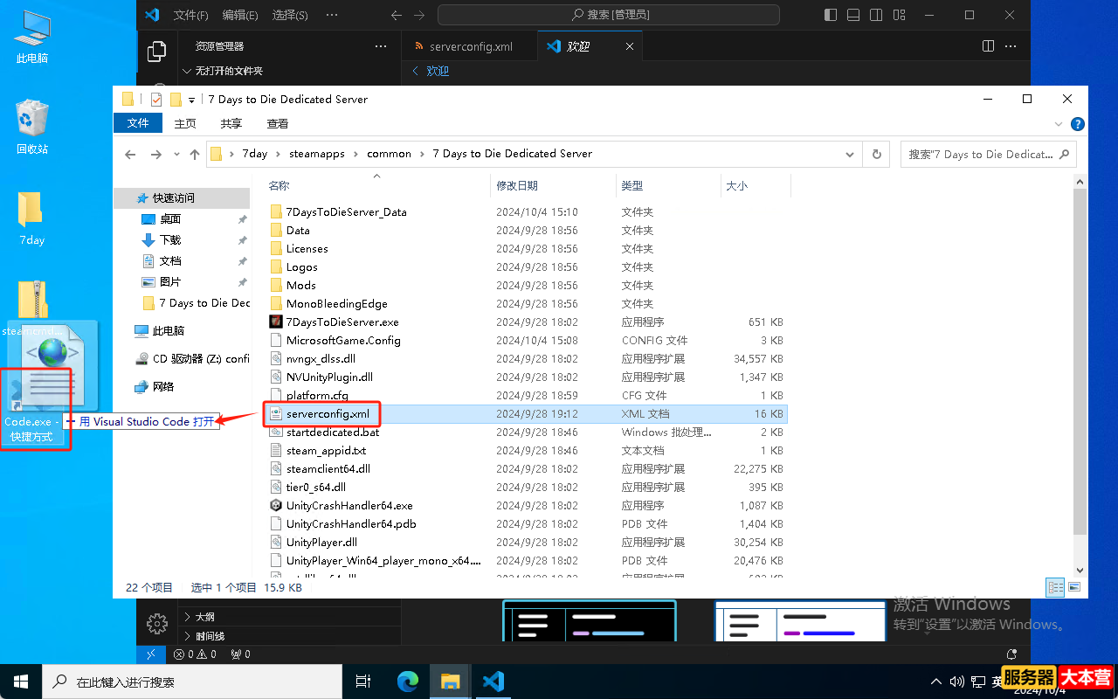This screenshot has height=699, width=1118.
Task: Switch to the 查看 ribbon tab
Action: tap(278, 124)
